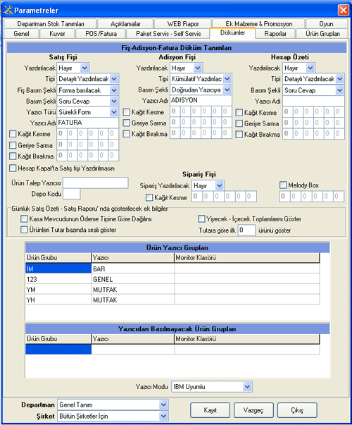Open Adisyon Fişi Basım Şekli dropdown

coord(227,90)
